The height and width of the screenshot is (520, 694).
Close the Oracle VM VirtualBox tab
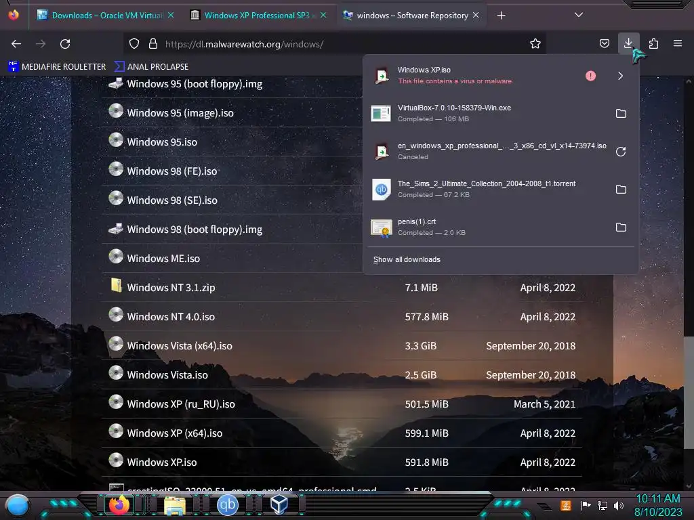coord(171,15)
